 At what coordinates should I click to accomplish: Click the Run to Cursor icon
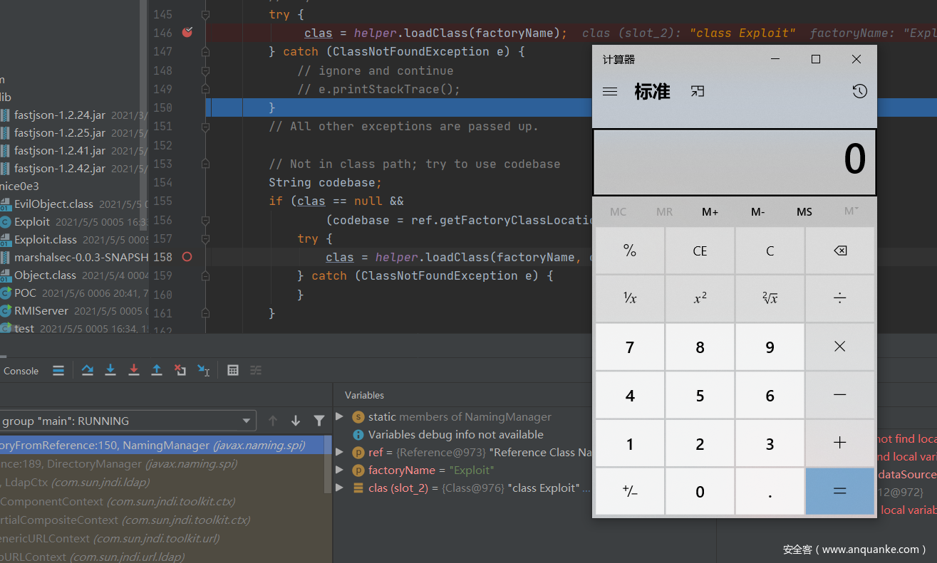204,370
